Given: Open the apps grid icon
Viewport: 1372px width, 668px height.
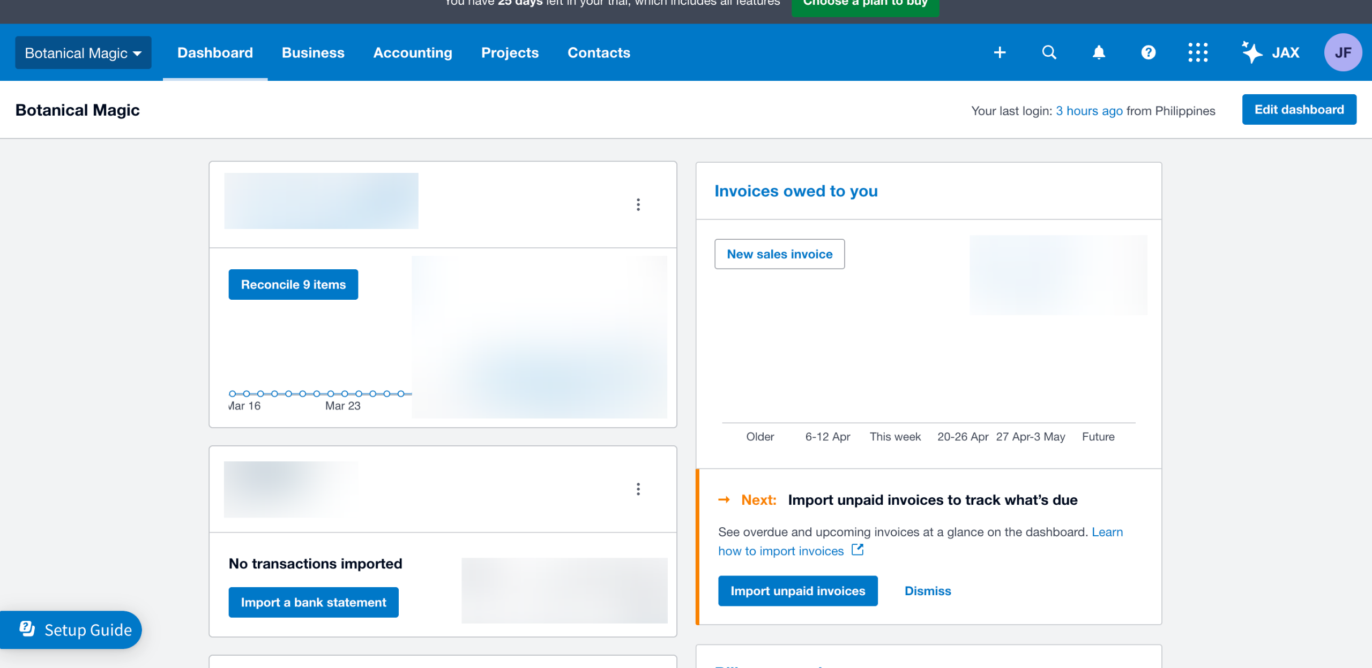Looking at the screenshot, I should 1197,52.
